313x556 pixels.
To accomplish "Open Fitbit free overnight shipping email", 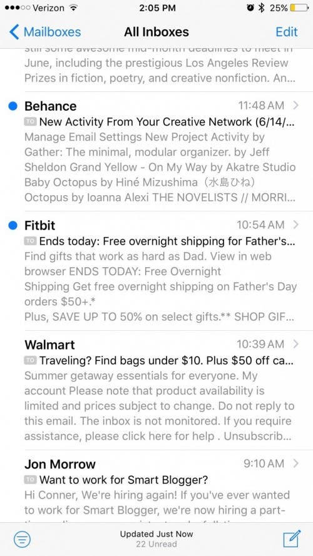I will coord(156,271).
